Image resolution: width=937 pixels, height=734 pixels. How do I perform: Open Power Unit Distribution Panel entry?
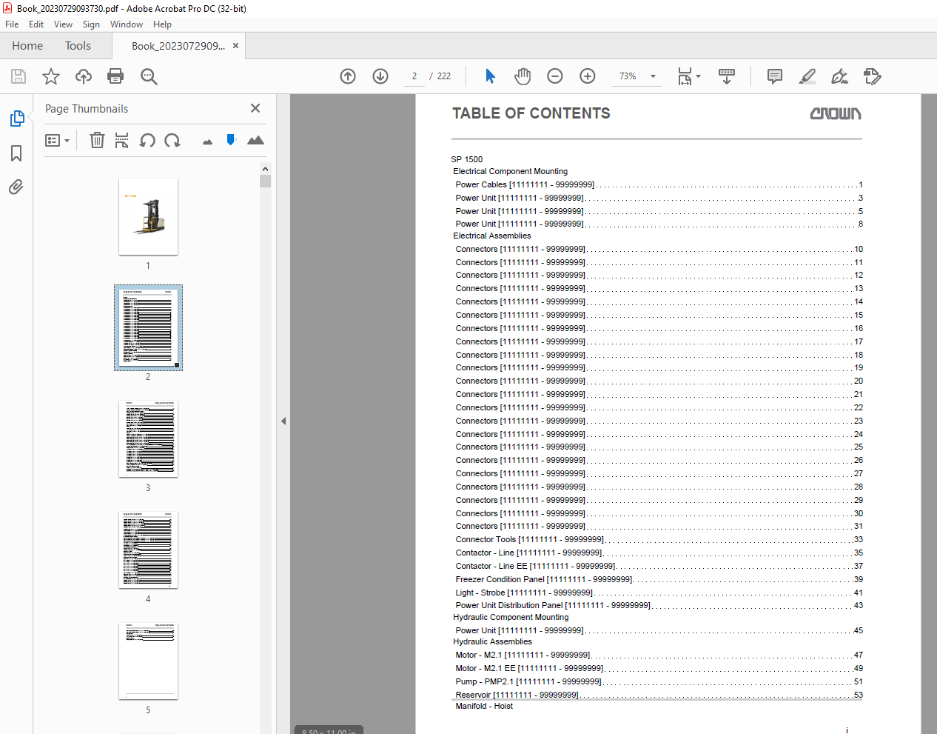pyautogui.click(x=658, y=605)
